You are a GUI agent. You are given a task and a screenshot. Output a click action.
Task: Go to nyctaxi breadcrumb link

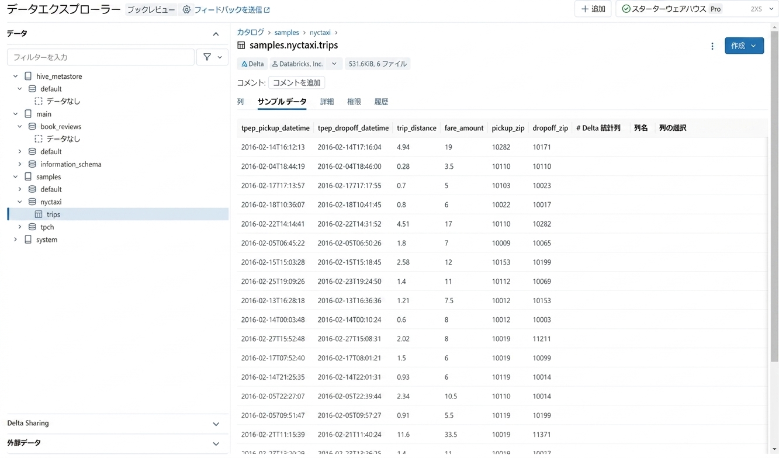pyautogui.click(x=320, y=33)
